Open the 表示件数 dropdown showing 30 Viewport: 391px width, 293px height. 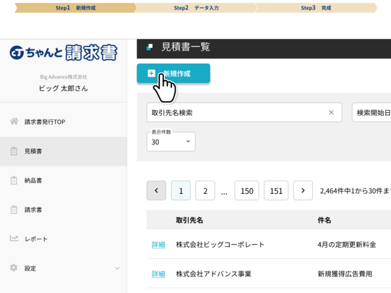click(171, 142)
